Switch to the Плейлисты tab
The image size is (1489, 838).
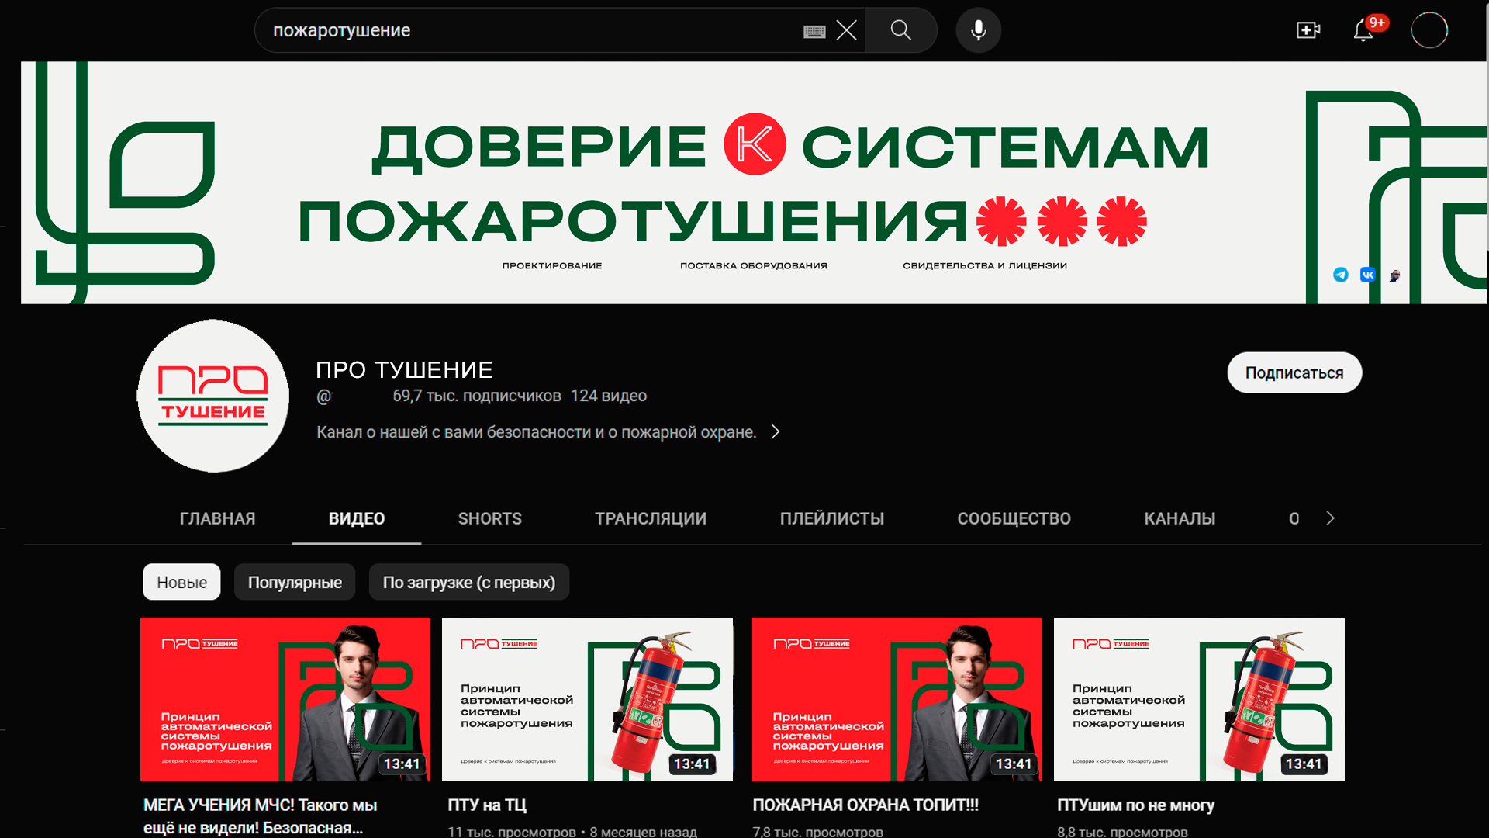[x=831, y=518]
